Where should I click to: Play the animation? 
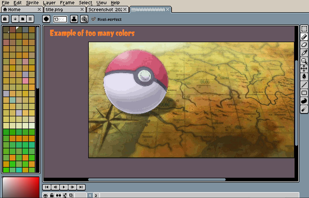[64, 187]
